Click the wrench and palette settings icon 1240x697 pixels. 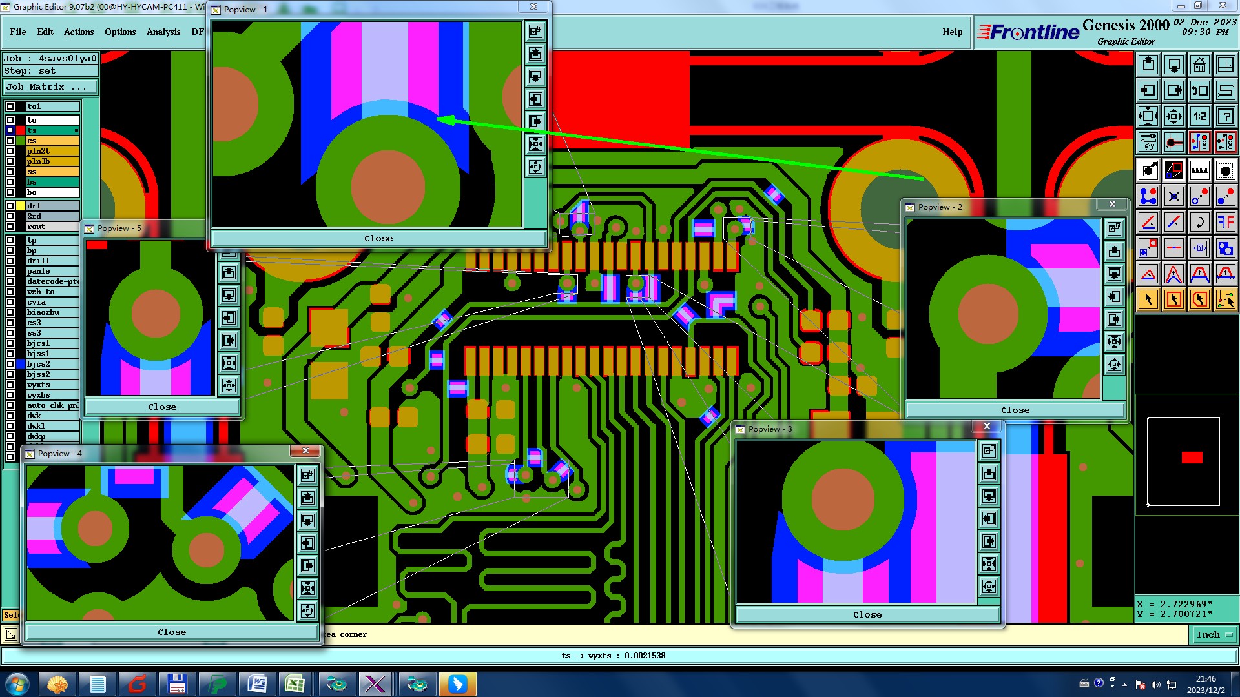point(1148,142)
